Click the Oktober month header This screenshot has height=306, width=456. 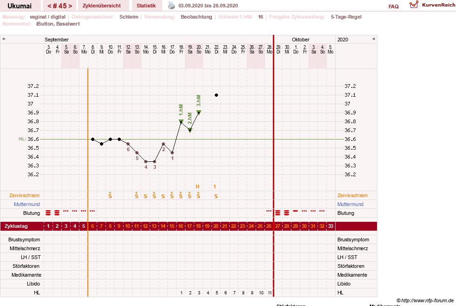300,40
